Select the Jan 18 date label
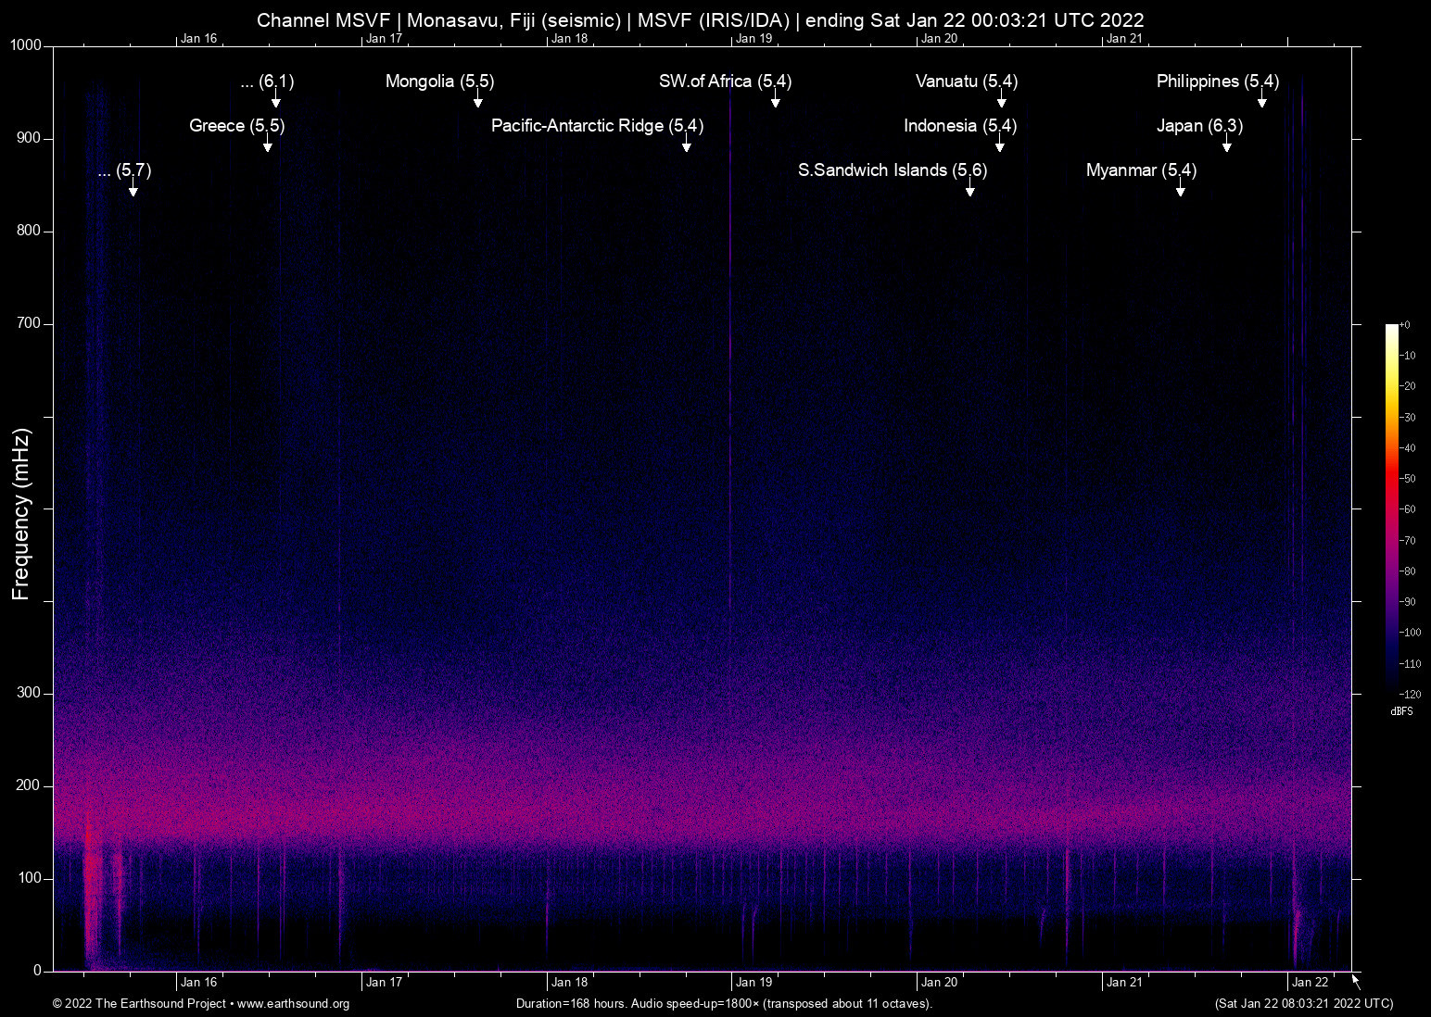This screenshot has width=1431, height=1017. pos(569,982)
